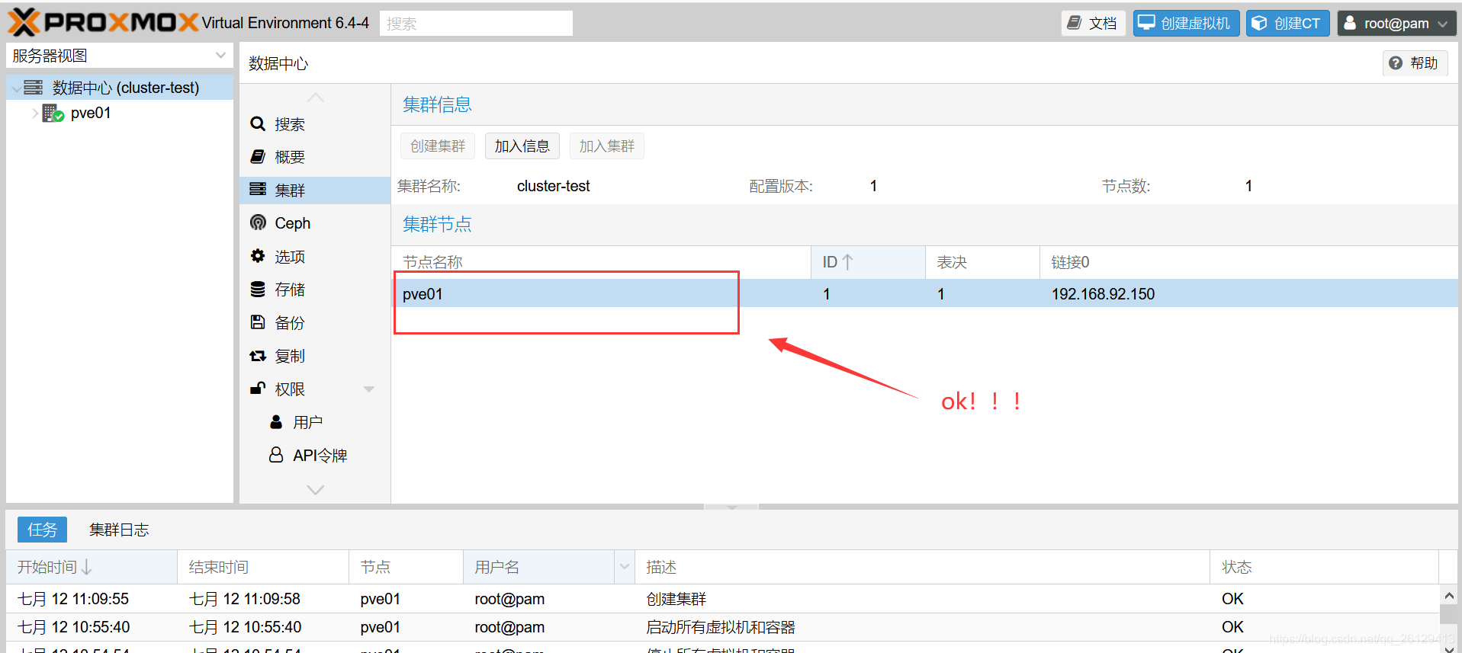Sort by the Votes column header
Viewport: 1462px width, 653px height.
tap(982, 262)
